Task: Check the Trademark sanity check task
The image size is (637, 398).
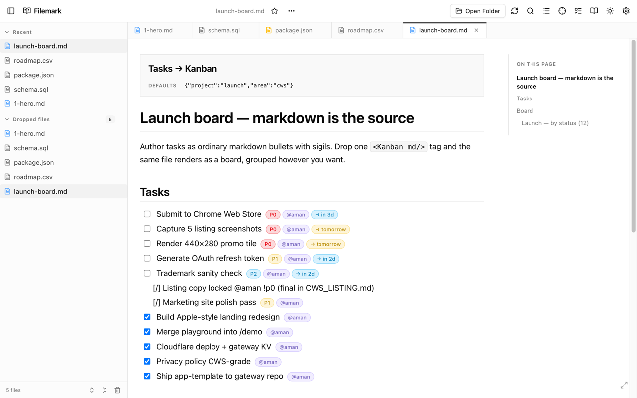Action: click(147, 273)
